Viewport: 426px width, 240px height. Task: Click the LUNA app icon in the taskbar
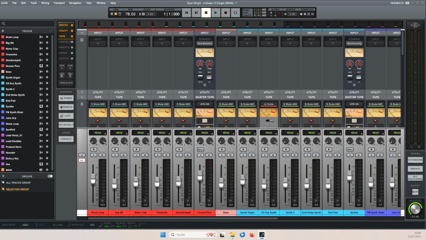[x=262, y=235]
